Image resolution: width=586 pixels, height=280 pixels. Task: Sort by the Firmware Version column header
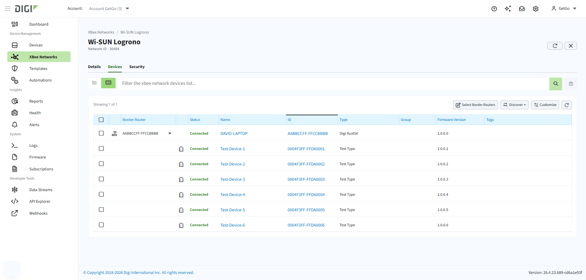coord(451,120)
